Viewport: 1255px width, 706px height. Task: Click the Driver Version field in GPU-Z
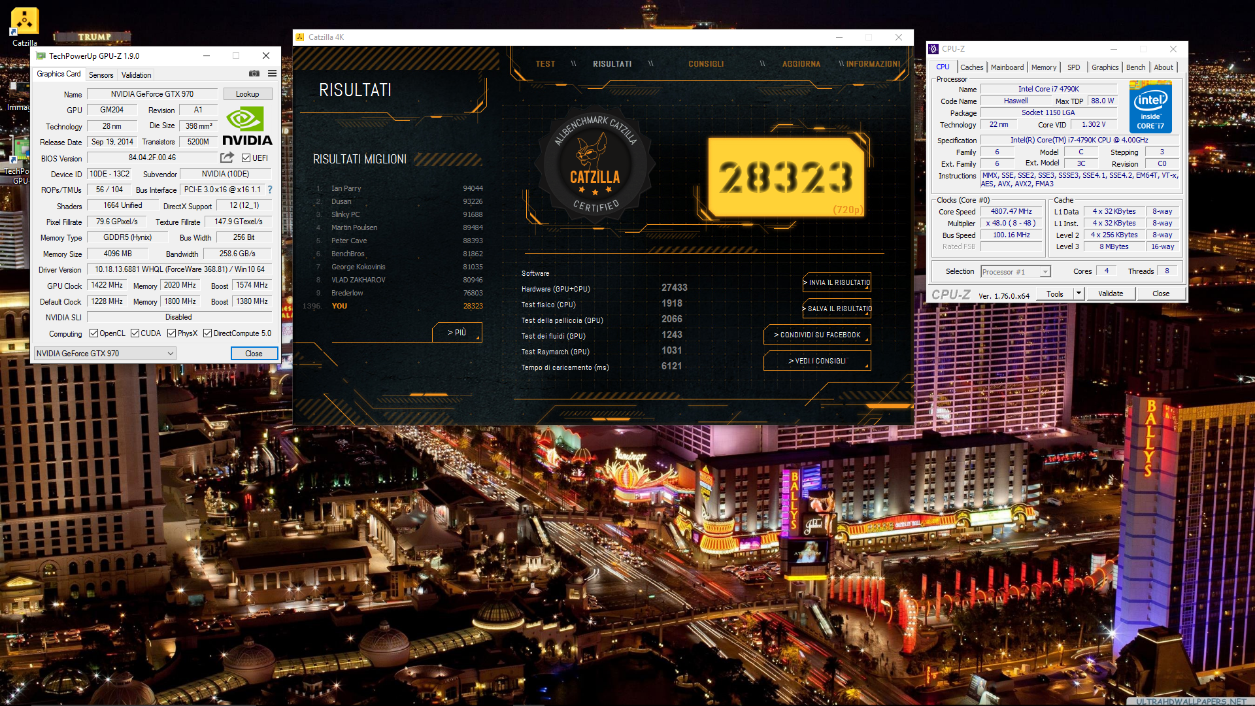pyautogui.click(x=180, y=269)
